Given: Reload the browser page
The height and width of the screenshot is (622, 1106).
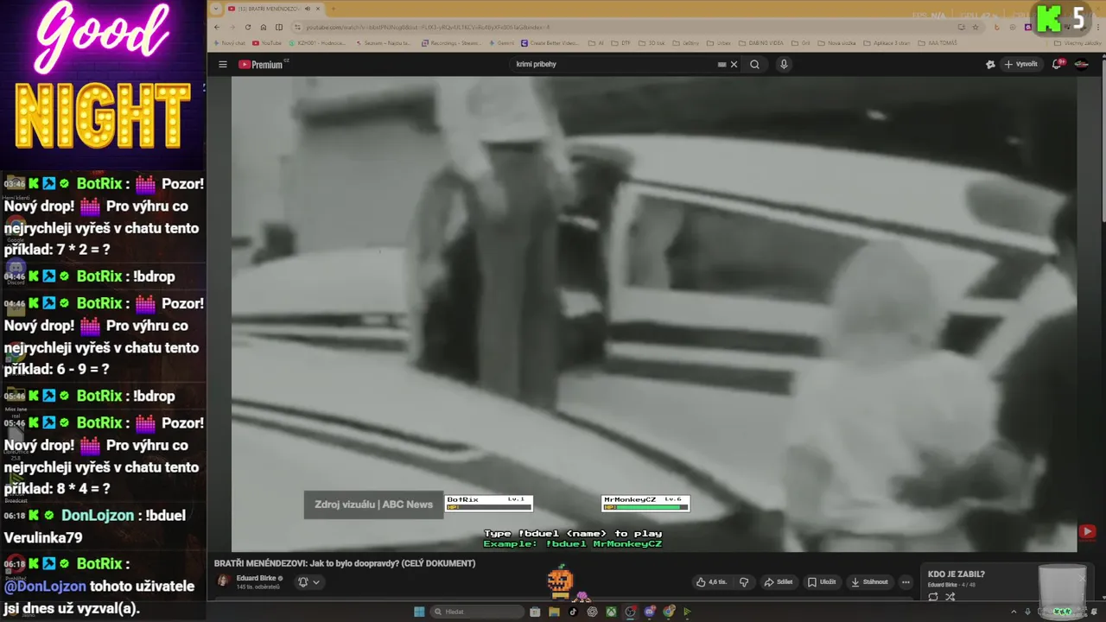Looking at the screenshot, I should click(248, 27).
